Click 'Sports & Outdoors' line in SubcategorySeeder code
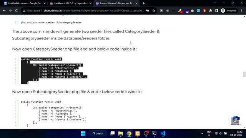246x138 pixels. (62, 120)
